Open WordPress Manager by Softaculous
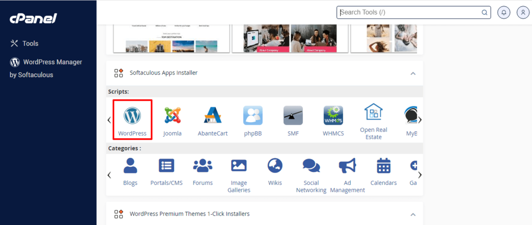This screenshot has width=532, height=225. tap(46, 68)
